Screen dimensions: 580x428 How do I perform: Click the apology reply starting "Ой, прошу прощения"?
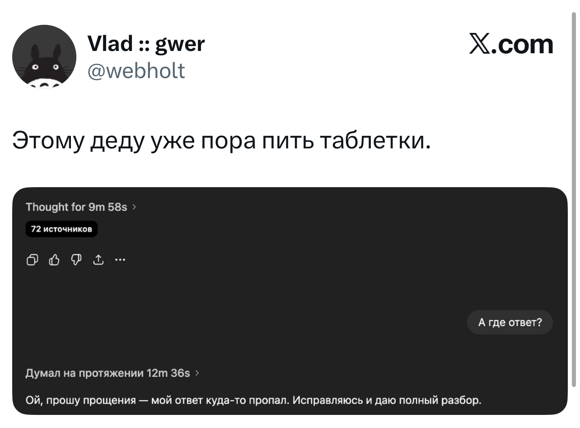click(254, 400)
